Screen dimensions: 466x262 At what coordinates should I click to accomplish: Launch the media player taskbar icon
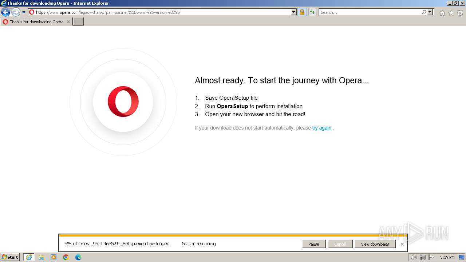(x=54, y=257)
